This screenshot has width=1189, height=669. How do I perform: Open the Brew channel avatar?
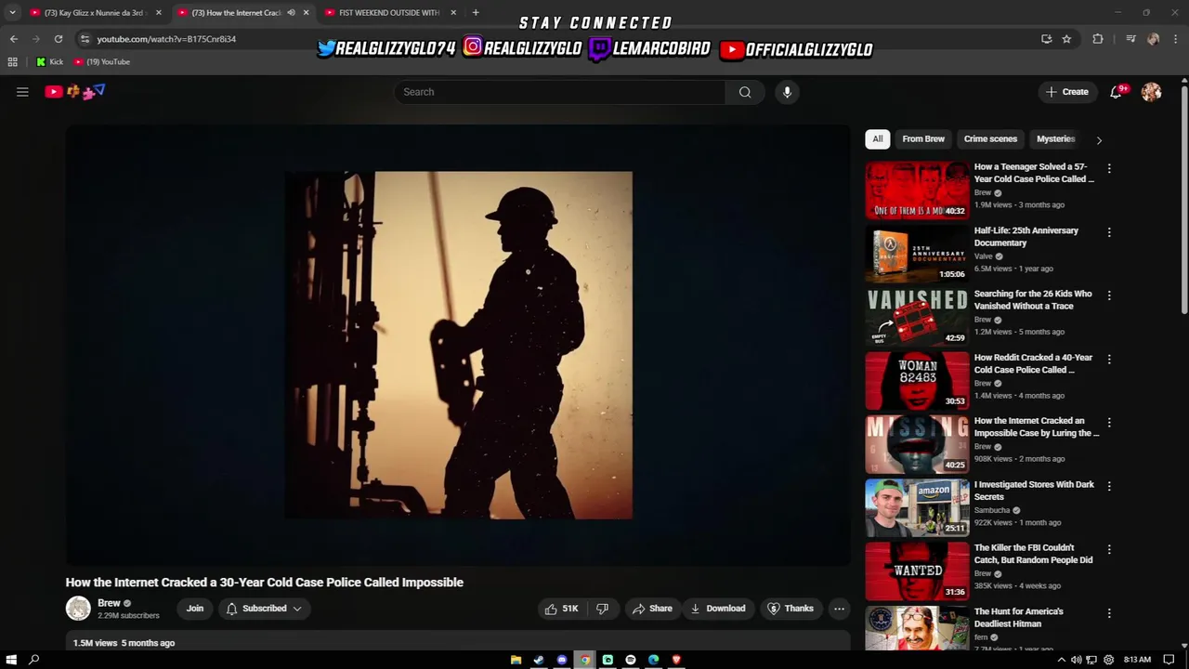(78, 609)
